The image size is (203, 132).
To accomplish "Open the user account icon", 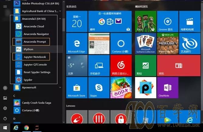I will [5, 88].
